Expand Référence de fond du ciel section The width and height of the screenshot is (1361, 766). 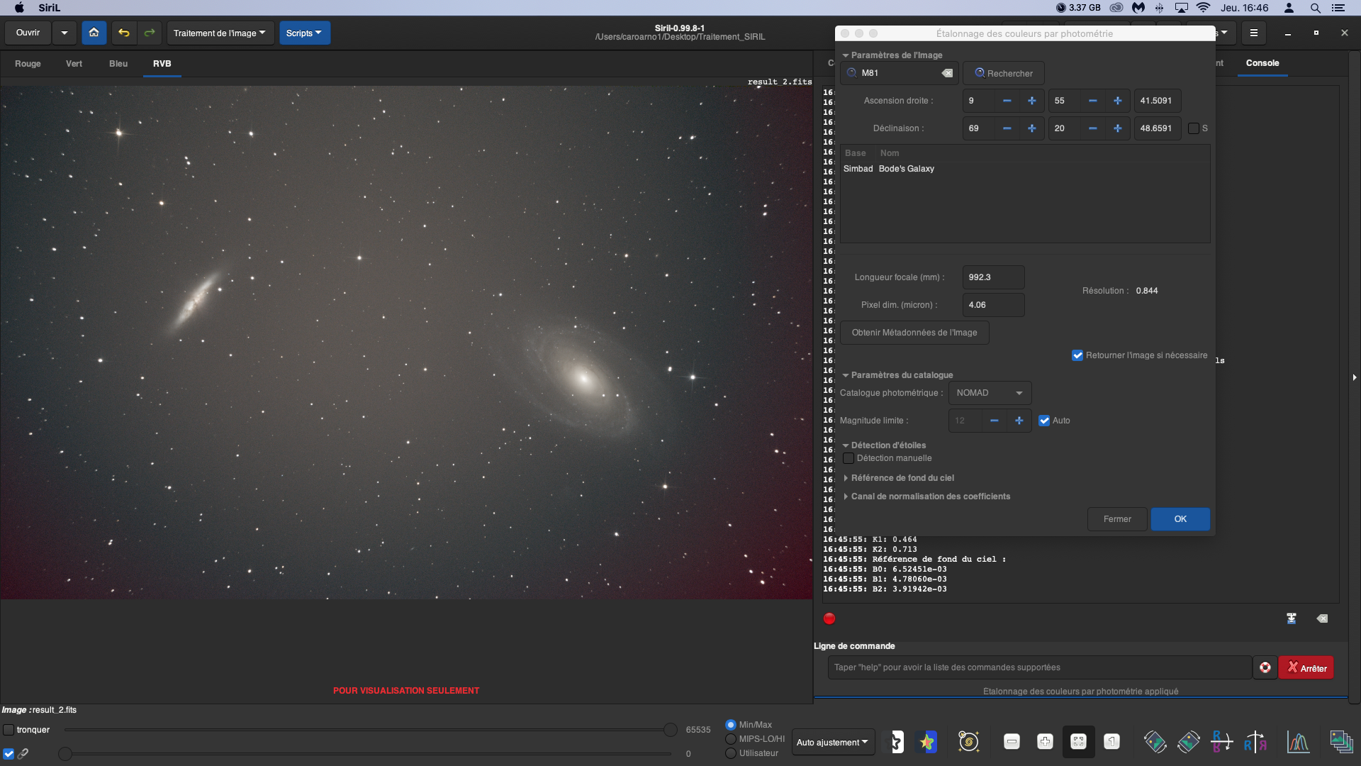(902, 478)
